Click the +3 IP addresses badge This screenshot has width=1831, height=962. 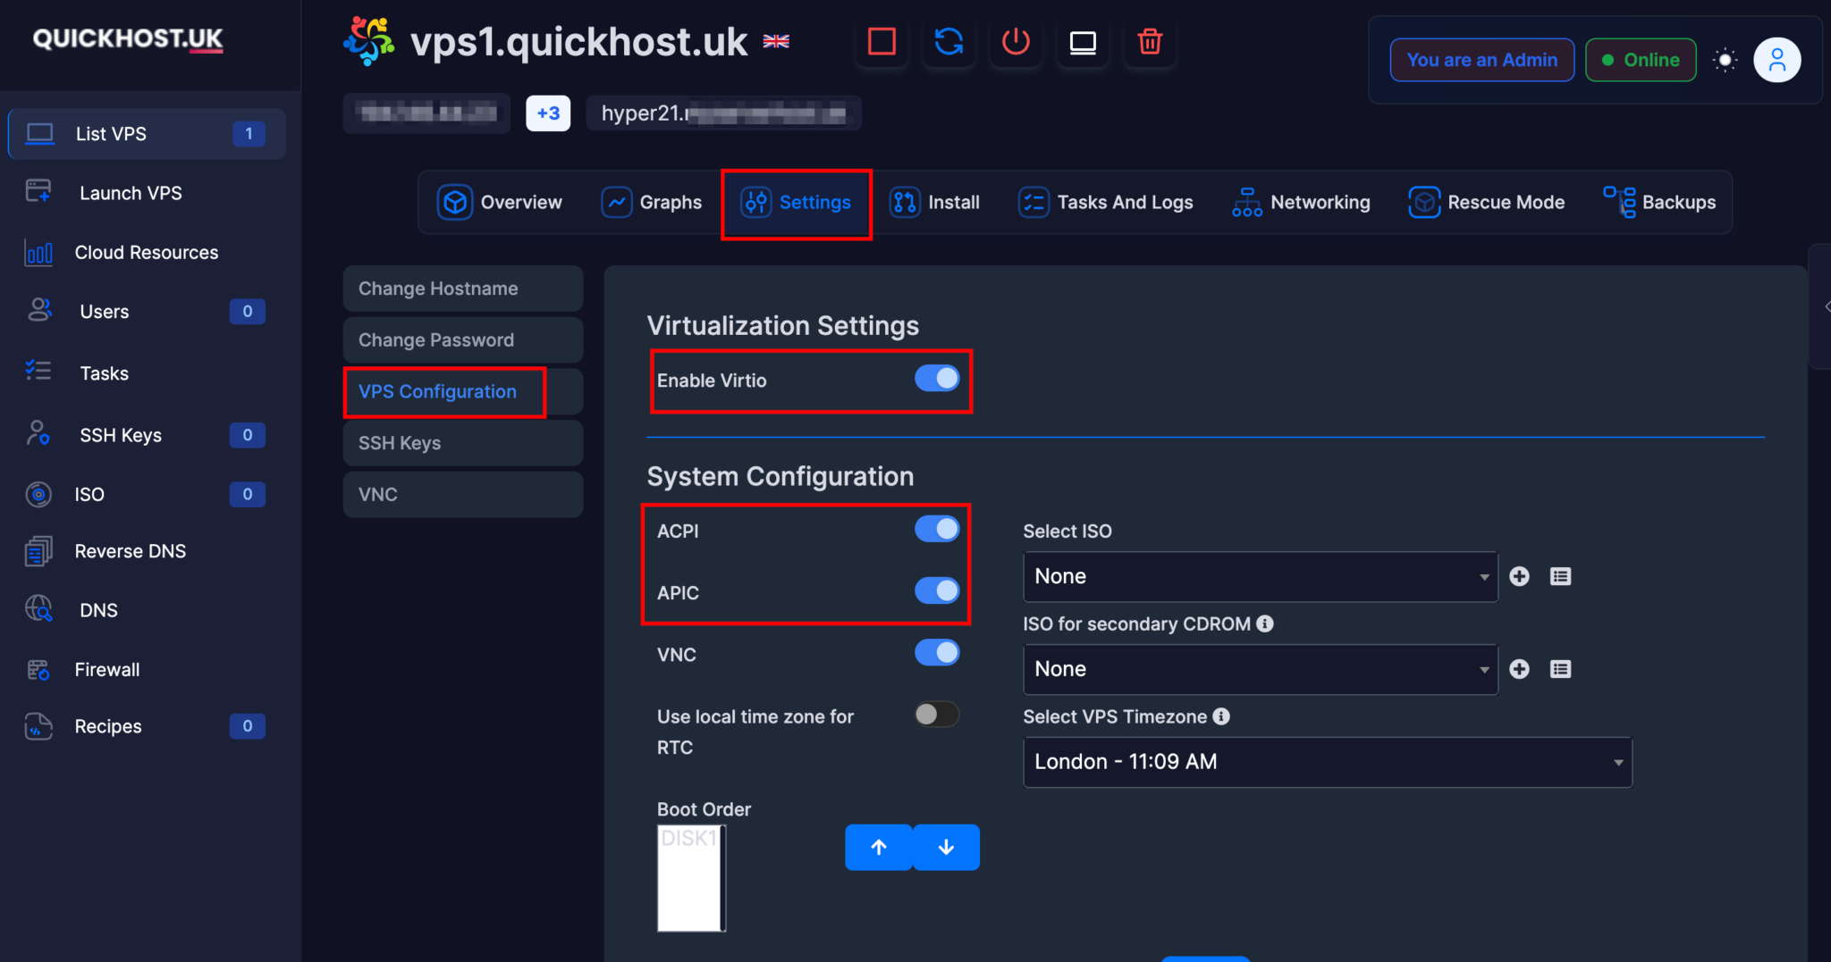click(x=548, y=113)
